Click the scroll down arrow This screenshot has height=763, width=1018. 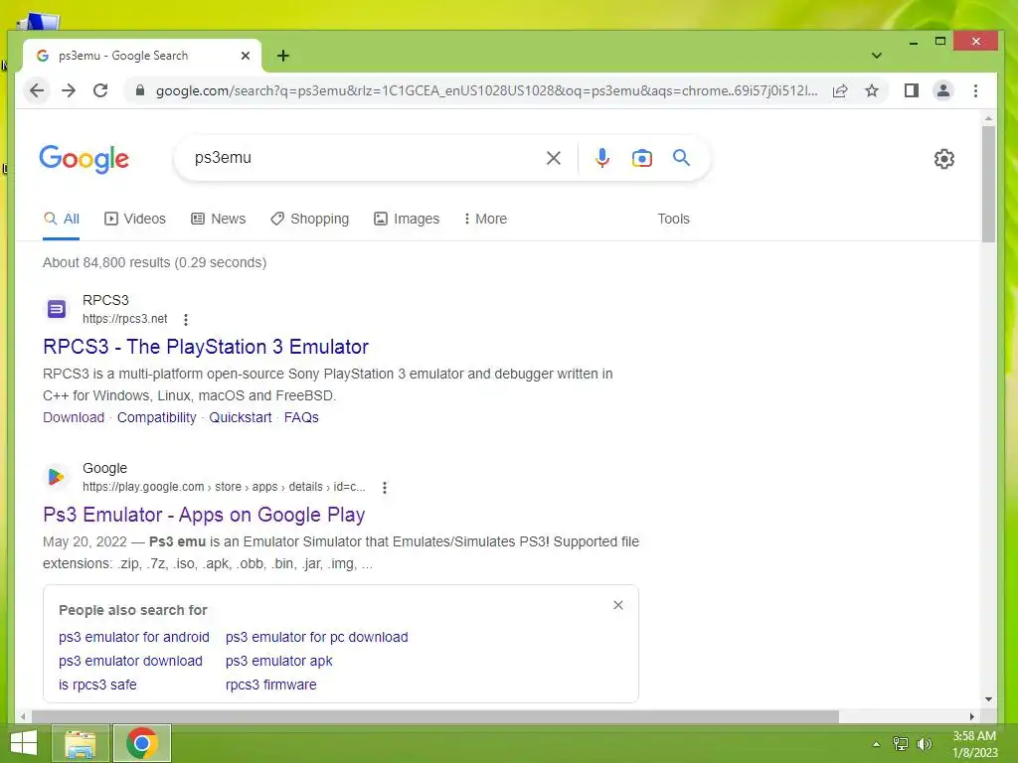988,699
